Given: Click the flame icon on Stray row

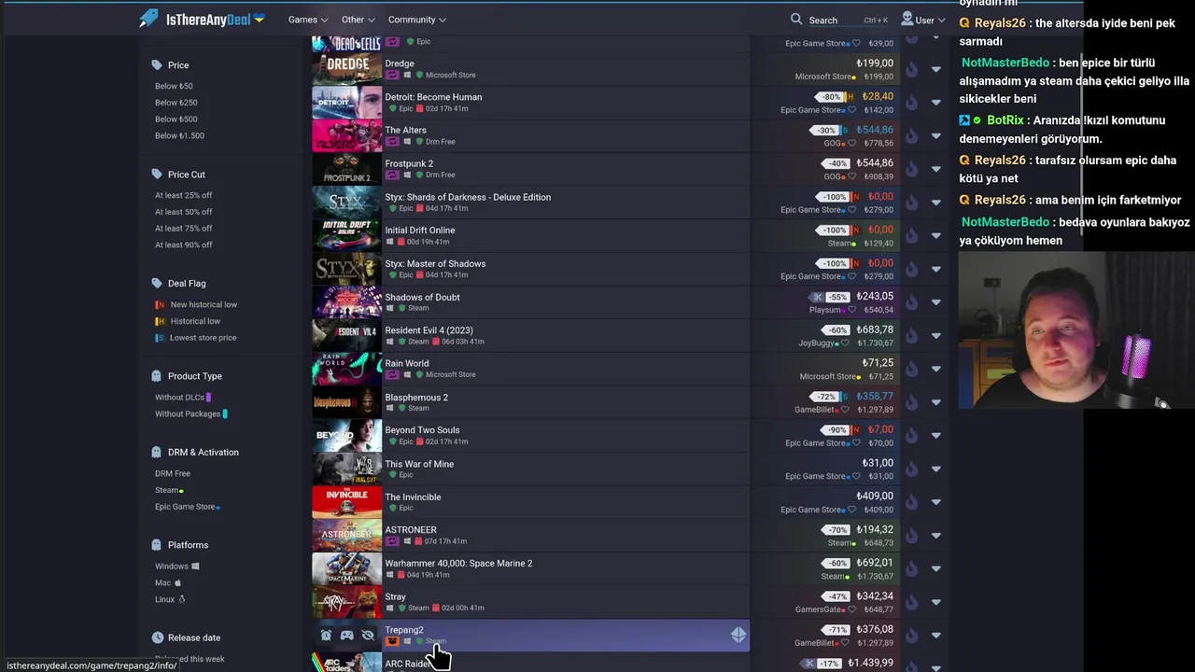Looking at the screenshot, I should [x=910, y=602].
